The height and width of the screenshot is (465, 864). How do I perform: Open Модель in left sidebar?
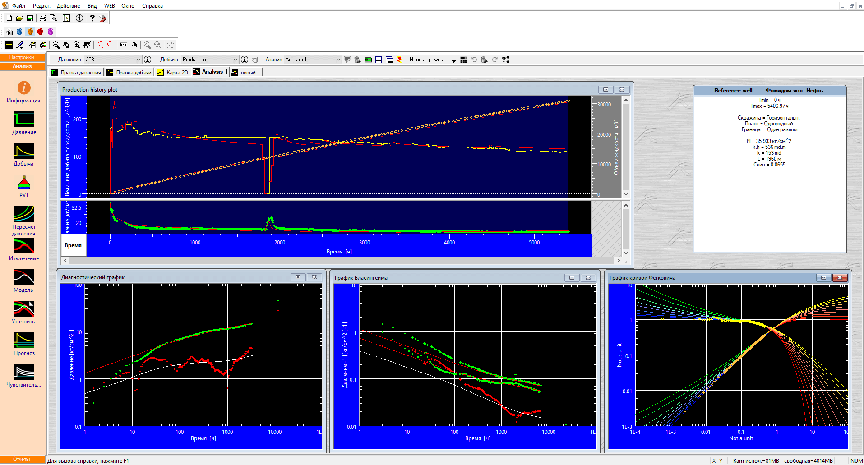tap(24, 281)
